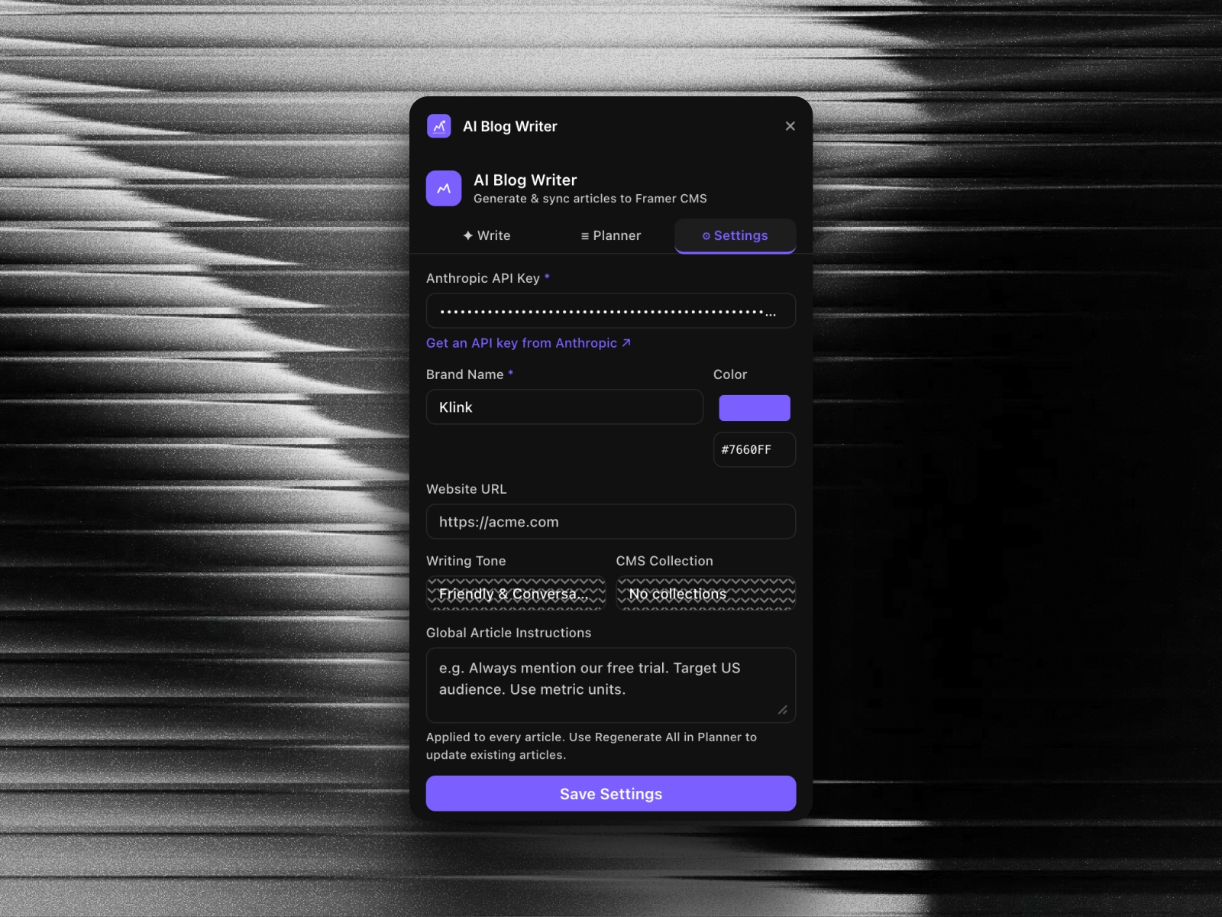Image resolution: width=1222 pixels, height=917 pixels.
Task: Click the resize grip on the instructions textarea
Action: [x=784, y=711]
